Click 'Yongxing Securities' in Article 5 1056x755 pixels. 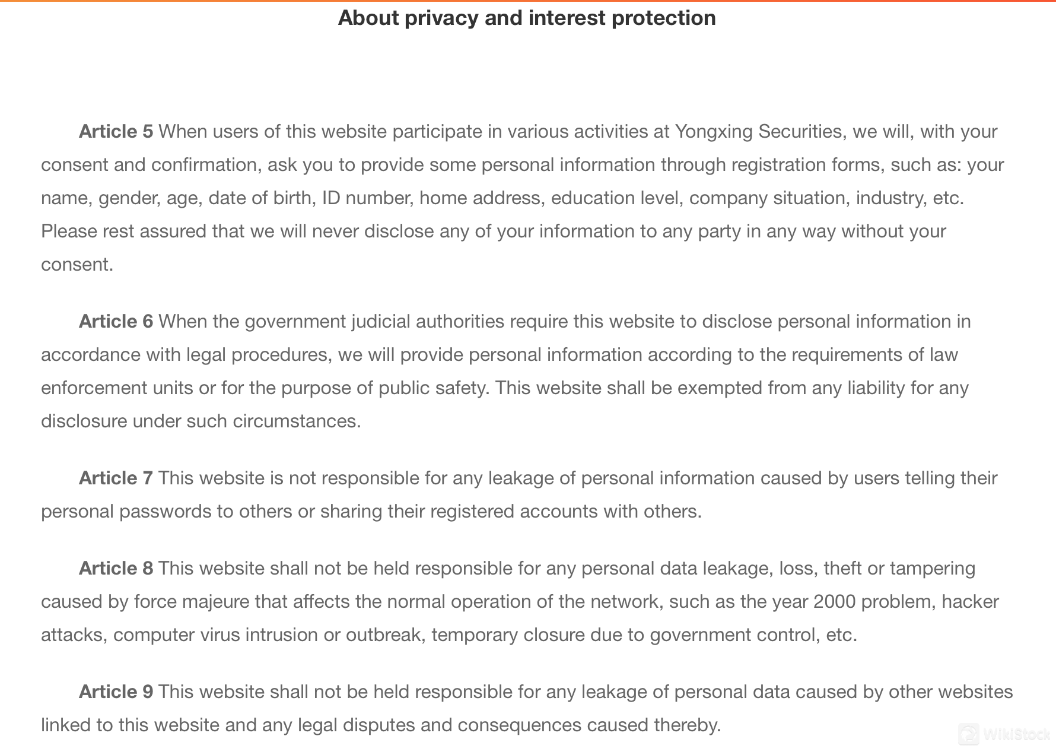coord(759,131)
